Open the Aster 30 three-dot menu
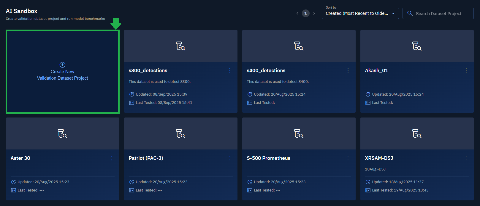This screenshot has height=206, width=480. [112, 158]
